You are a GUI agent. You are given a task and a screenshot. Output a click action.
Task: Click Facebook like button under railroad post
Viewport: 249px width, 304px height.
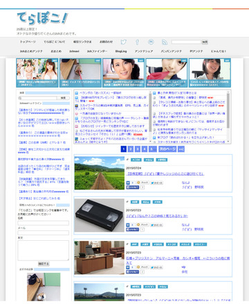click(133, 187)
